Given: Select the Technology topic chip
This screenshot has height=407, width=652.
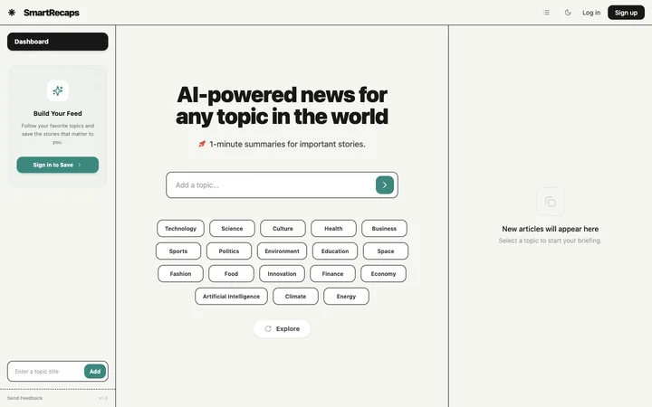Looking at the screenshot, I should coord(180,229).
